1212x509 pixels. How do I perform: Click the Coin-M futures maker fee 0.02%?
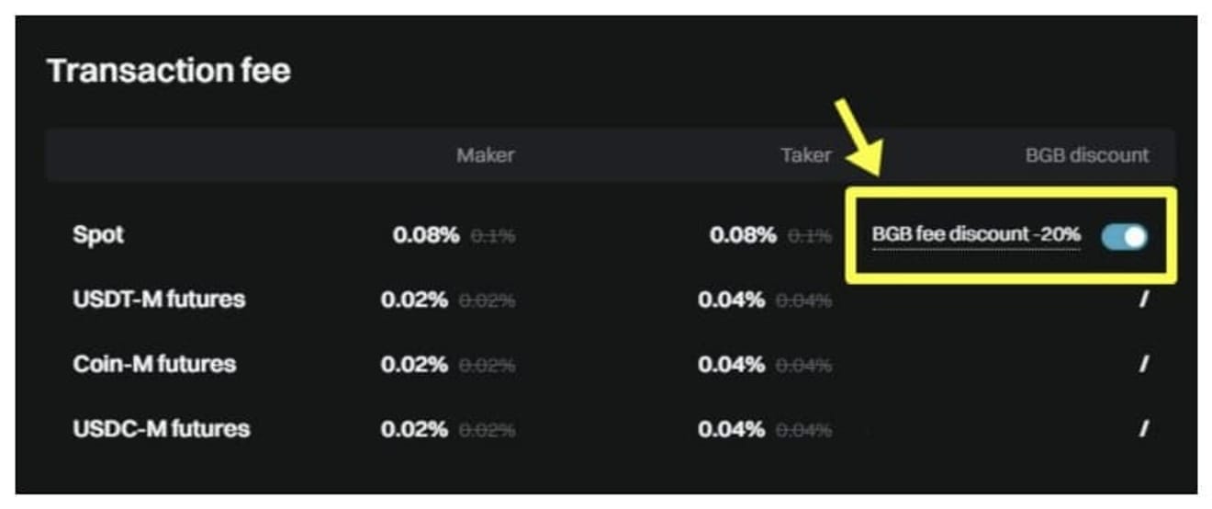pos(414,364)
